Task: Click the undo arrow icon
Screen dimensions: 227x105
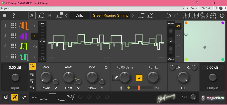Action: [168, 15]
